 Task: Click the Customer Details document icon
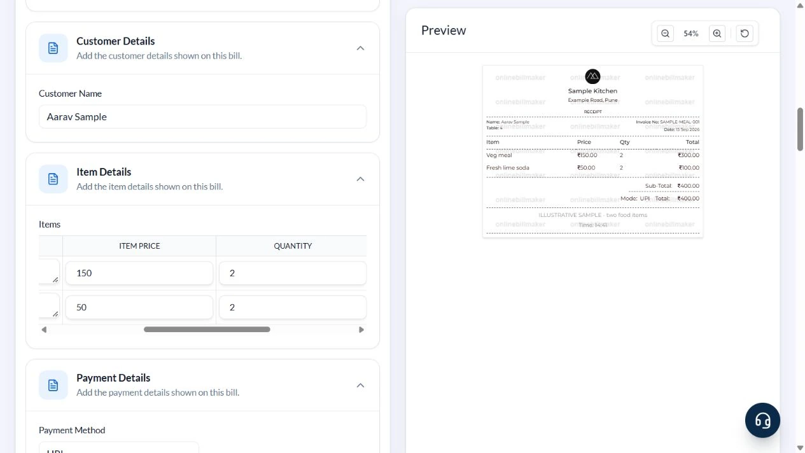(x=53, y=48)
